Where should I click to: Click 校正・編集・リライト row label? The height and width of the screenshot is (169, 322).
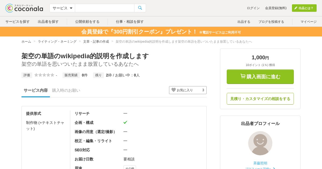coord(93,141)
